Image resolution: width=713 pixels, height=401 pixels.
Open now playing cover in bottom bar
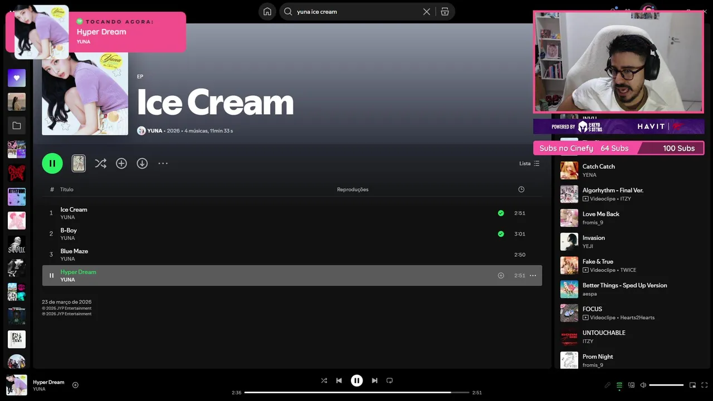coord(17,385)
